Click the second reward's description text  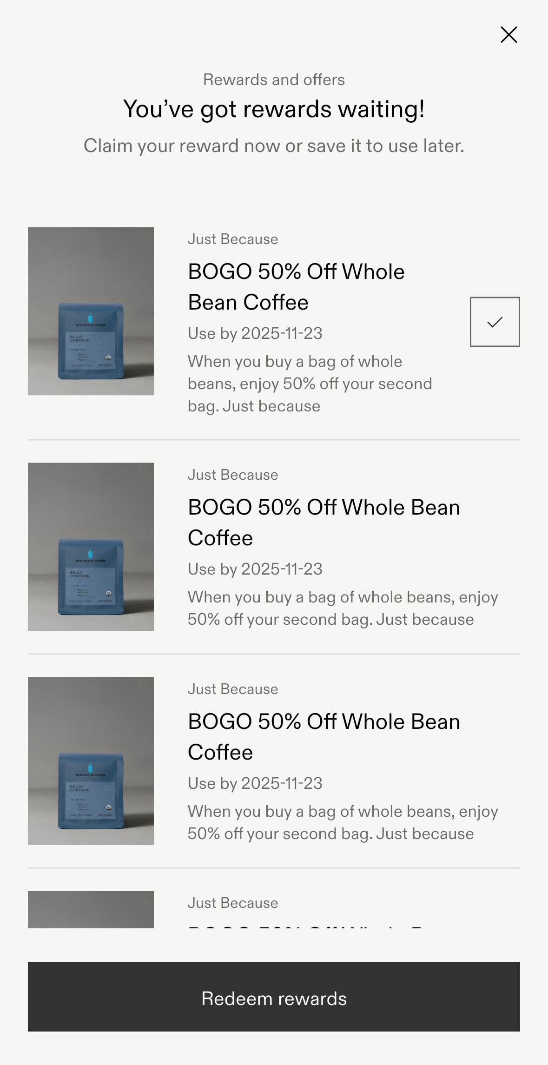click(343, 608)
